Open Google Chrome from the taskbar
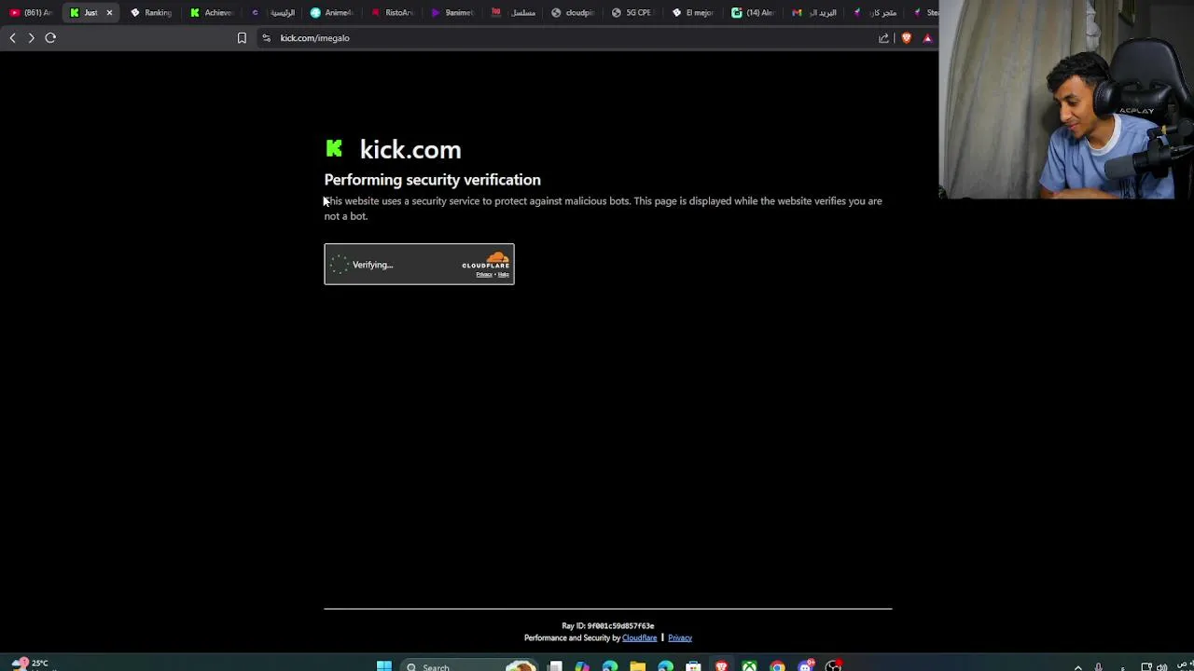Viewport: 1194px width, 671px height. pyautogui.click(x=777, y=665)
